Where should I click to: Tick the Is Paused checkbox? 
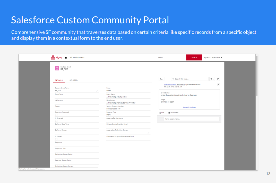pos(56,139)
